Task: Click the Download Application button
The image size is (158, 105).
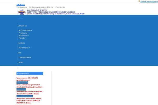Action: [x=24, y=96]
